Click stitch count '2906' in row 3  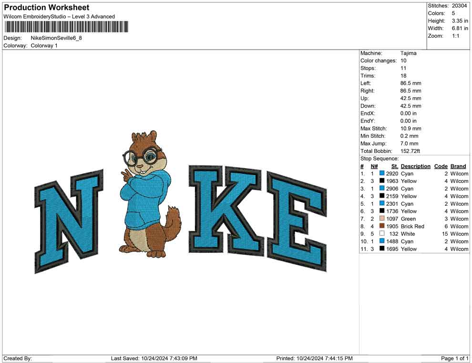(x=392, y=189)
